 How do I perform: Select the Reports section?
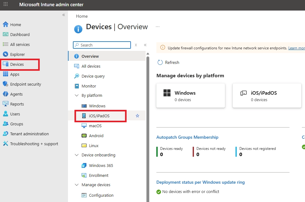click(x=17, y=104)
